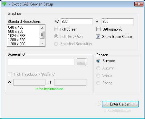The height and width of the screenshot is (119, 145).
Task: Click the screenshot width input field
Action: pos(29,82)
